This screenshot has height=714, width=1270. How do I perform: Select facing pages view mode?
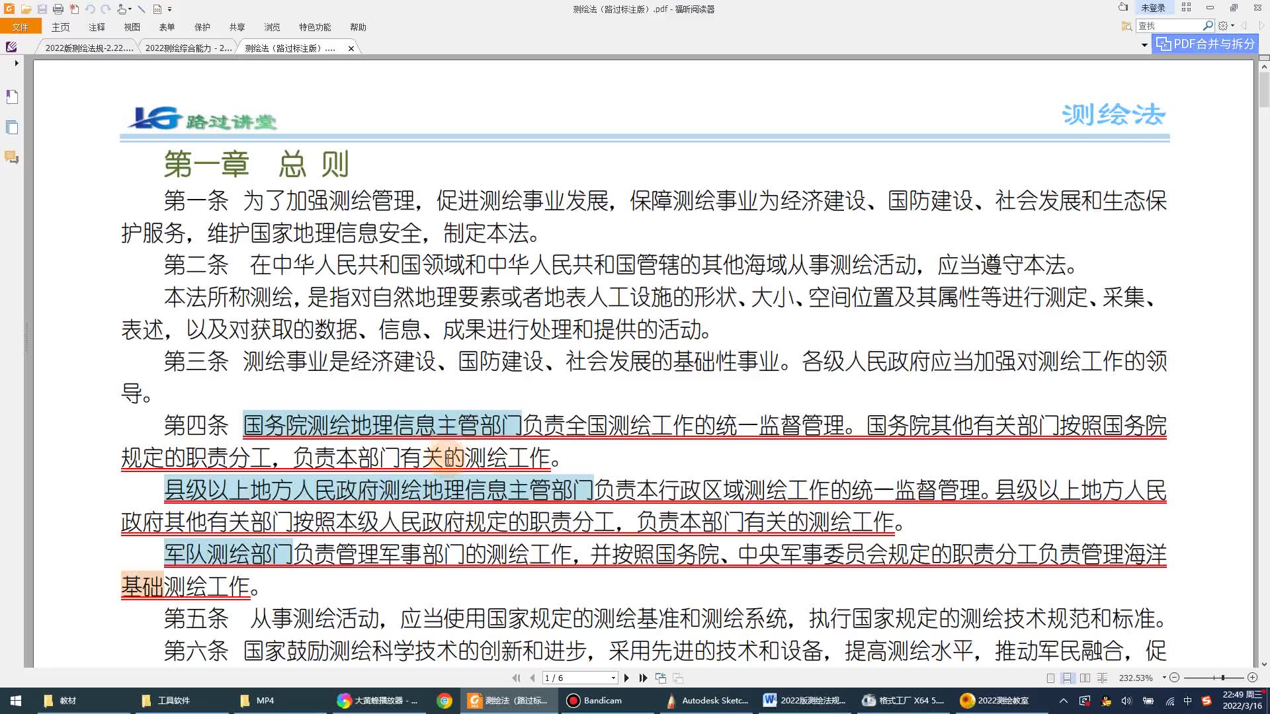pos(1085,678)
